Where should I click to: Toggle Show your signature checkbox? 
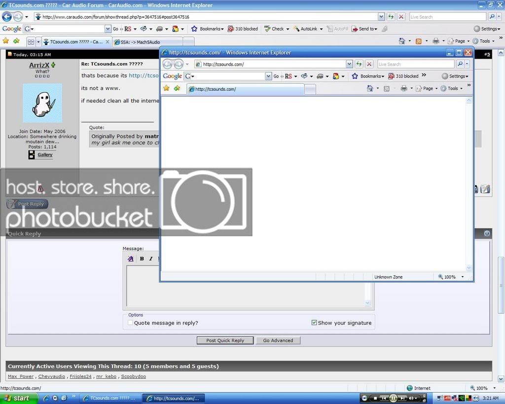pos(314,323)
